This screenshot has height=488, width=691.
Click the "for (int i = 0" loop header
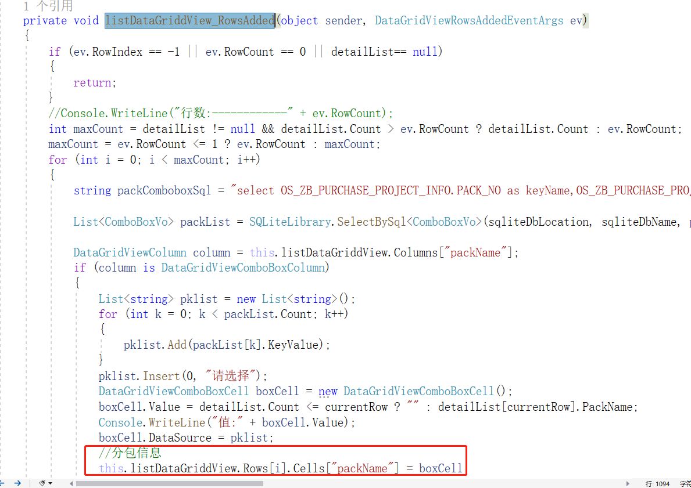point(95,160)
